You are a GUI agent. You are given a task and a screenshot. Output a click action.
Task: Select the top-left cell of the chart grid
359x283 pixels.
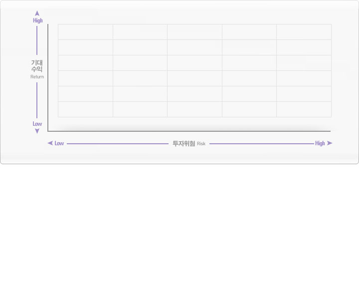tap(85, 32)
